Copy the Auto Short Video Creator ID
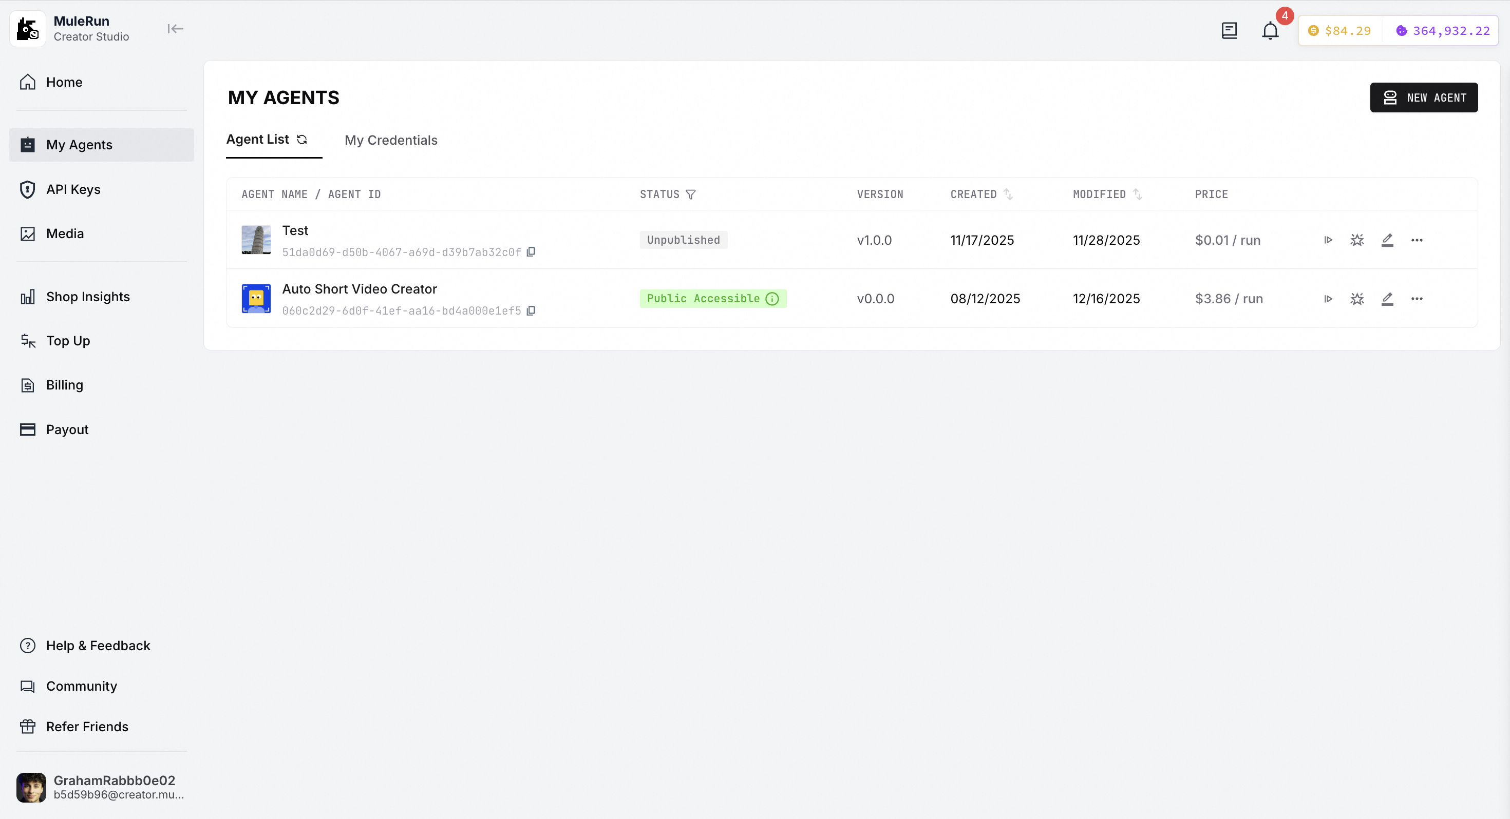 tap(531, 310)
